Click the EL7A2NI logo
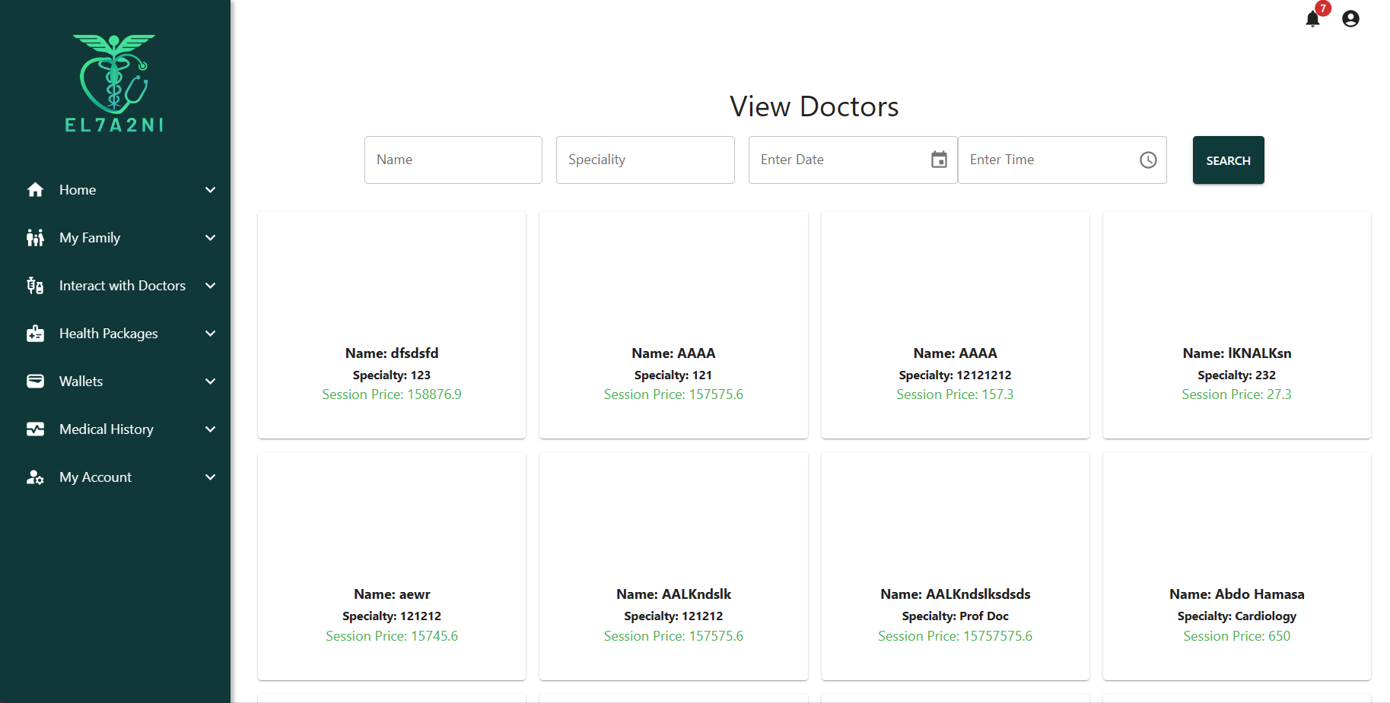 point(114,84)
